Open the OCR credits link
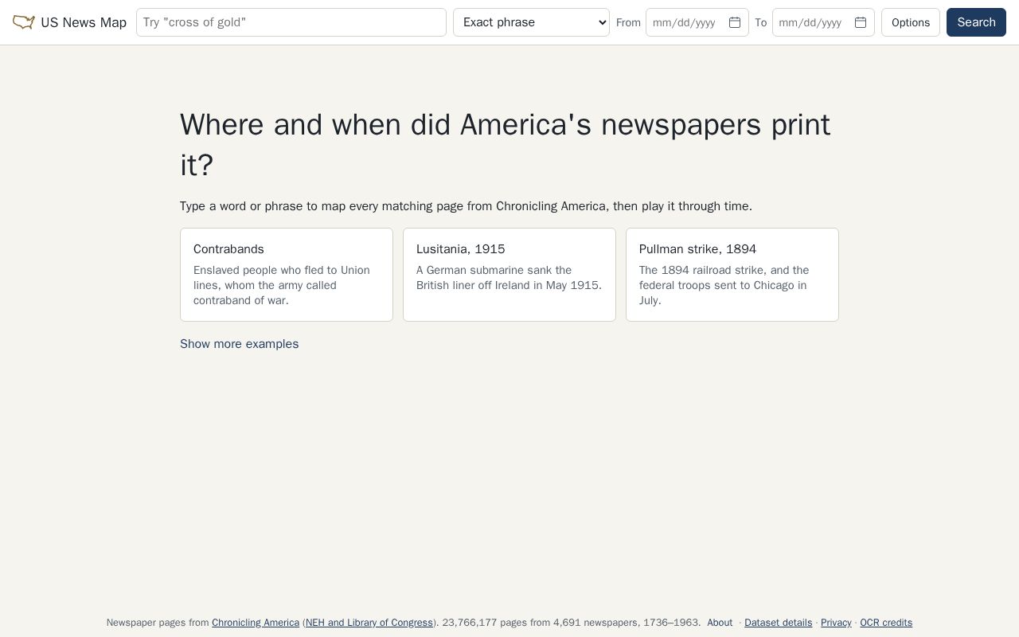Image resolution: width=1019 pixels, height=637 pixels. click(886, 623)
